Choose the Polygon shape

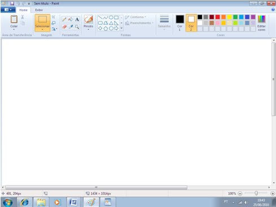click(106, 23)
